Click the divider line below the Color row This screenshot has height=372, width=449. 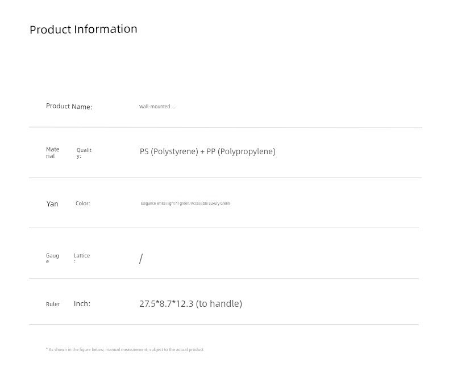[x=224, y=227]
